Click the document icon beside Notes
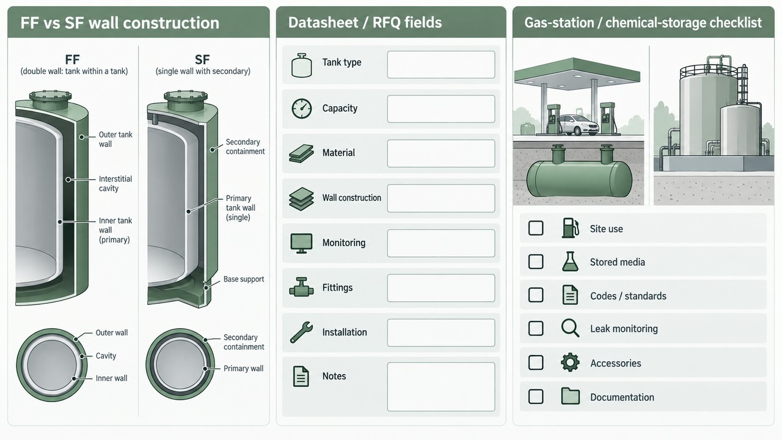The width and height of the screenshot is (782, 440). coord(301,376)
